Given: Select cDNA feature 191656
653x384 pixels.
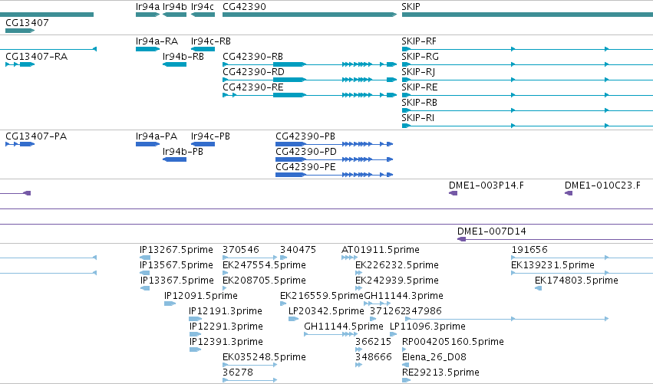Looking at the screenshot, I should (x=582, y=258).
